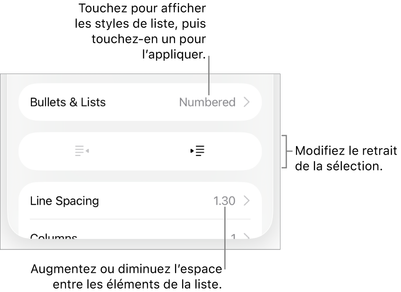
Task: Click the Numbered list style value
Action: [x=207, y=102]
